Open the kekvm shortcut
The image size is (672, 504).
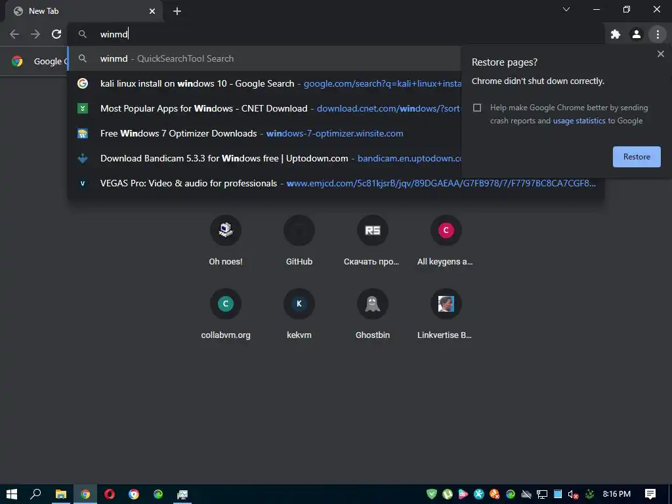(x=299, y=314)
